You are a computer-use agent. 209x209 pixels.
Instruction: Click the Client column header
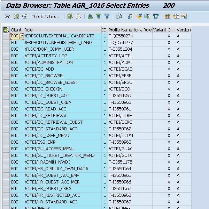(x=17, y=30)
